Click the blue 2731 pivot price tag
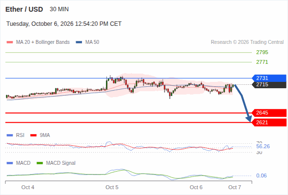Image resolution: width=288 pixels, height=195 pixels. click(269, 78)
